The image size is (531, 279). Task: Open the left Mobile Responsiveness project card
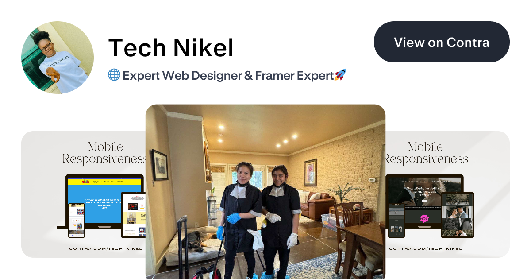[84, 194]
